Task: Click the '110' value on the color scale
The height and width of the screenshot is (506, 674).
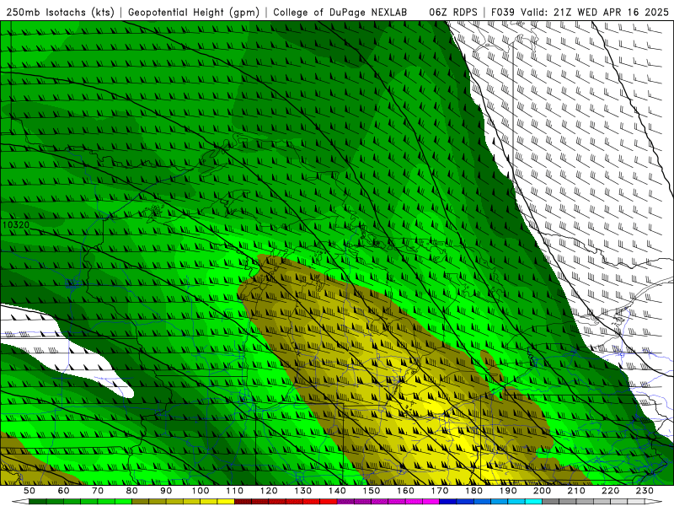Action: [235, 491]
